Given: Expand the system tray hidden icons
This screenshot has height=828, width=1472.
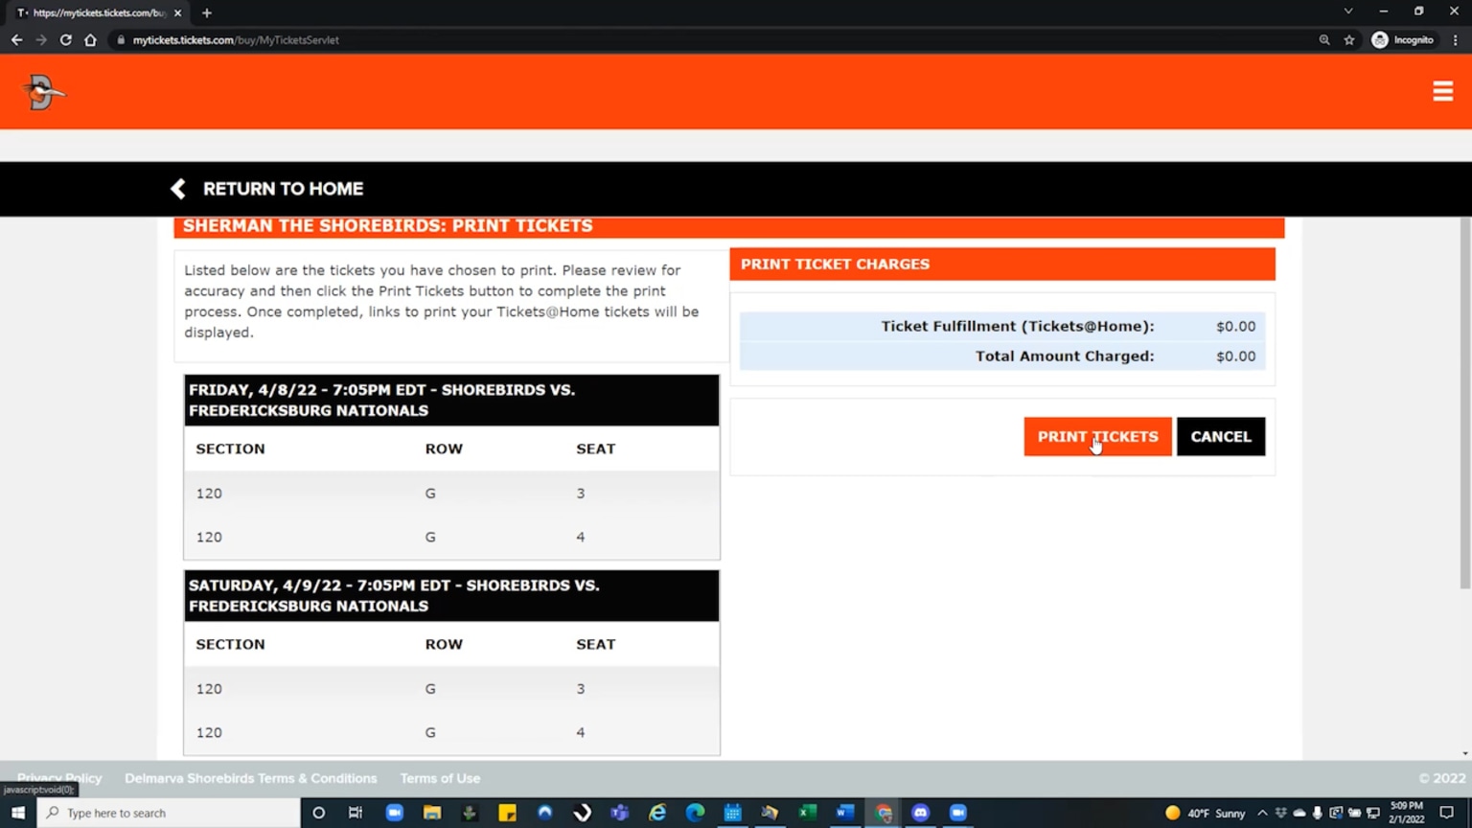Looking at the screenshot, I should (x=1262, y=813).
